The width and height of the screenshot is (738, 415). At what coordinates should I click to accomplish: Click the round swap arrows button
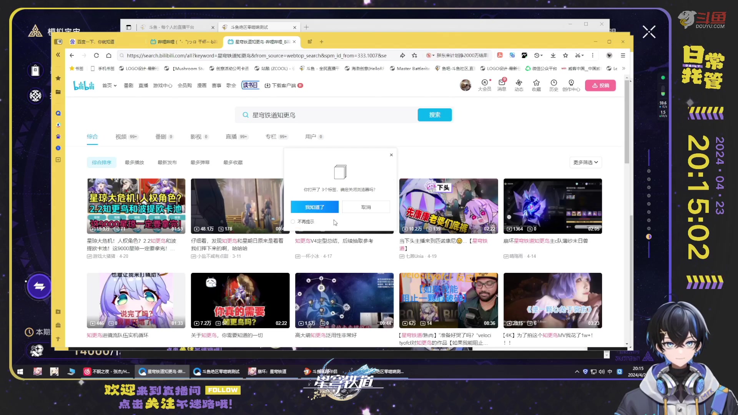pyautogui.click(x=39, y=286)
